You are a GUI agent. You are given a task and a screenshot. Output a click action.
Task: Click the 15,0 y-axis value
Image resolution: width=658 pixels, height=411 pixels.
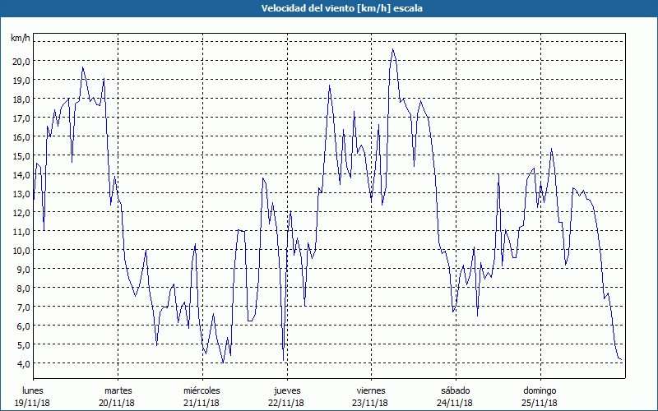coord(22,155)
